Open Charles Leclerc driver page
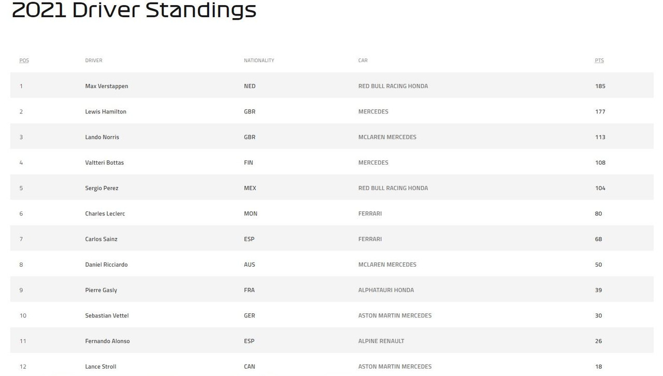663x376 pixels. click(x=105, y=213)
